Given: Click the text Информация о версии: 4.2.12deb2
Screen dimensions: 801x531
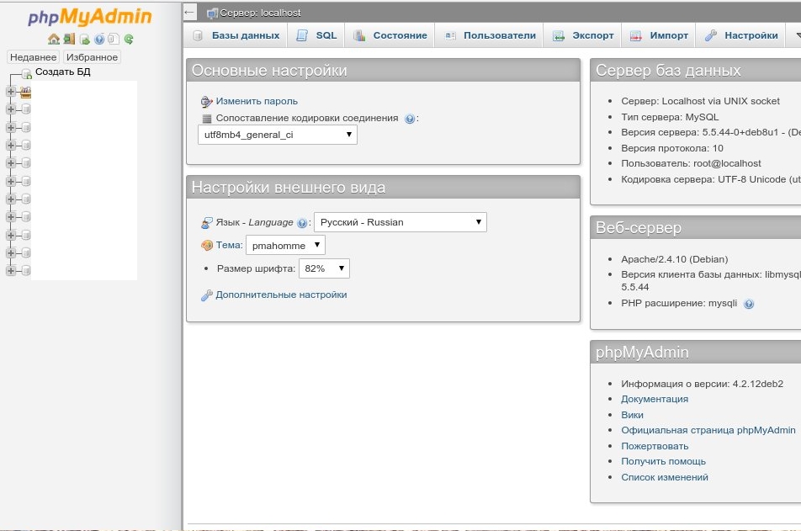Looking at the screenshot, I should 702,384.
